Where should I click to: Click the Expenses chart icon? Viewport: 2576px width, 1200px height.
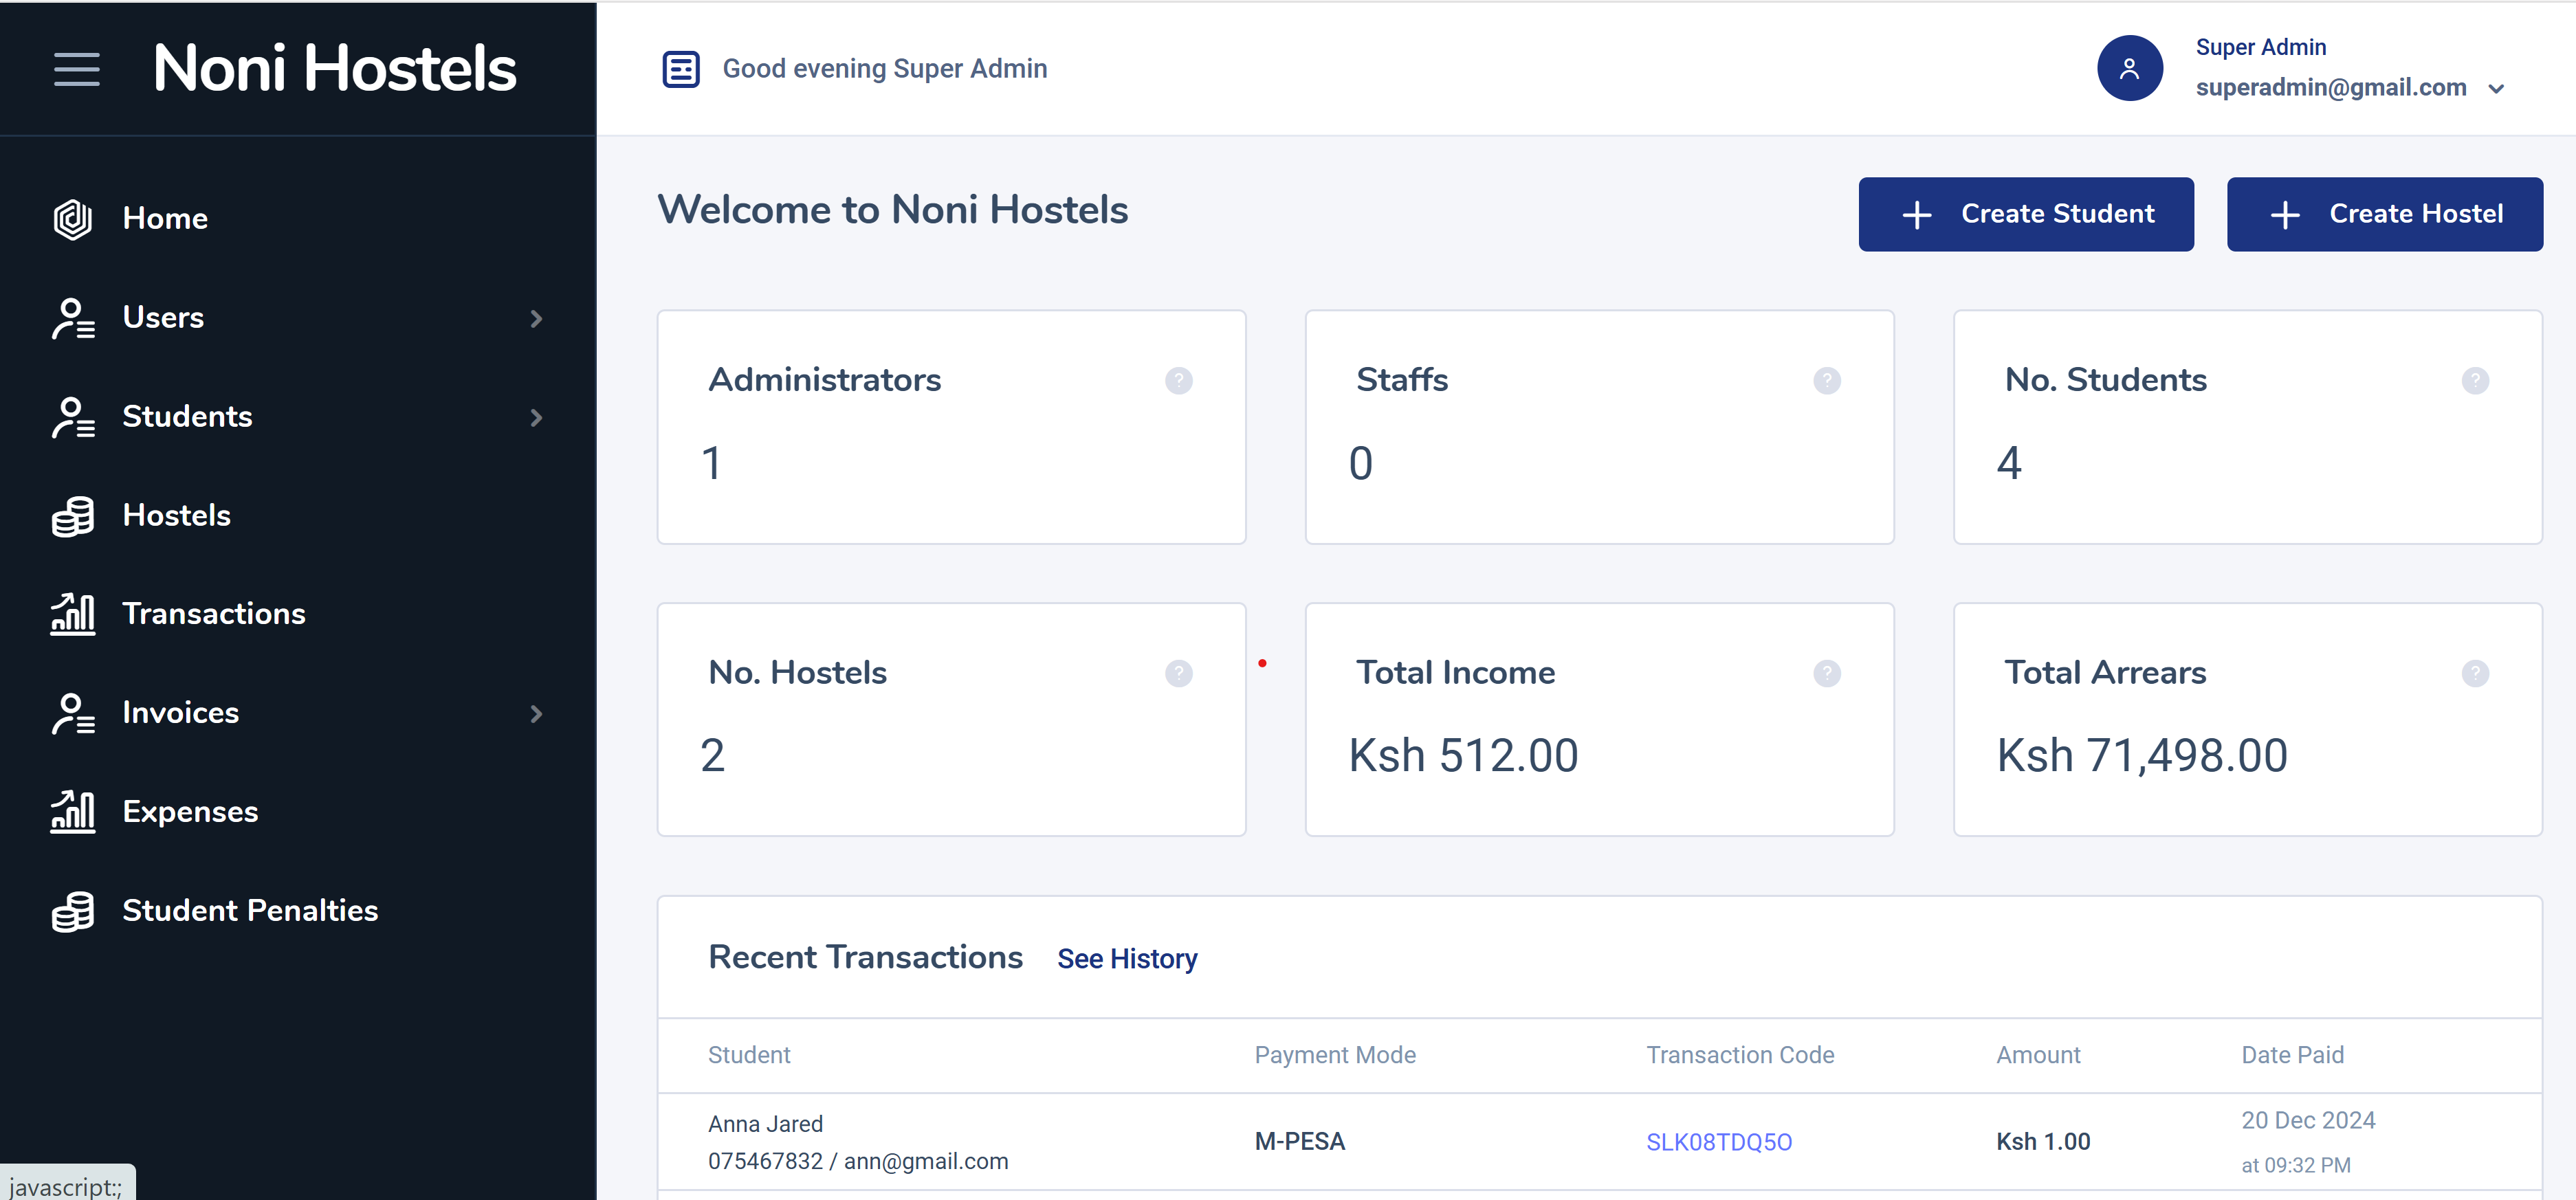73,812
